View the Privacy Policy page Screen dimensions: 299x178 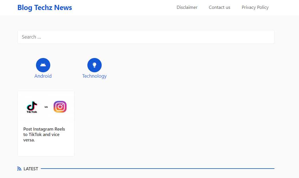[255, 7]
